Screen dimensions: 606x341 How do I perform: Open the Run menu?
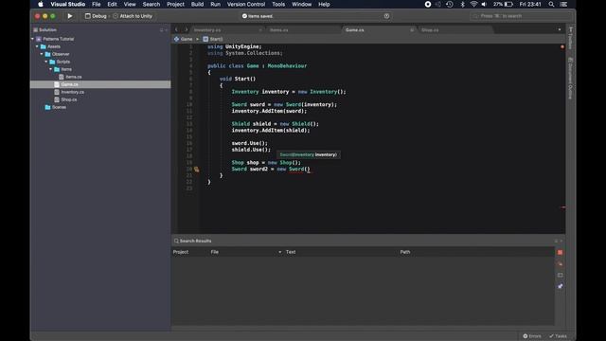tap(215, 4)
